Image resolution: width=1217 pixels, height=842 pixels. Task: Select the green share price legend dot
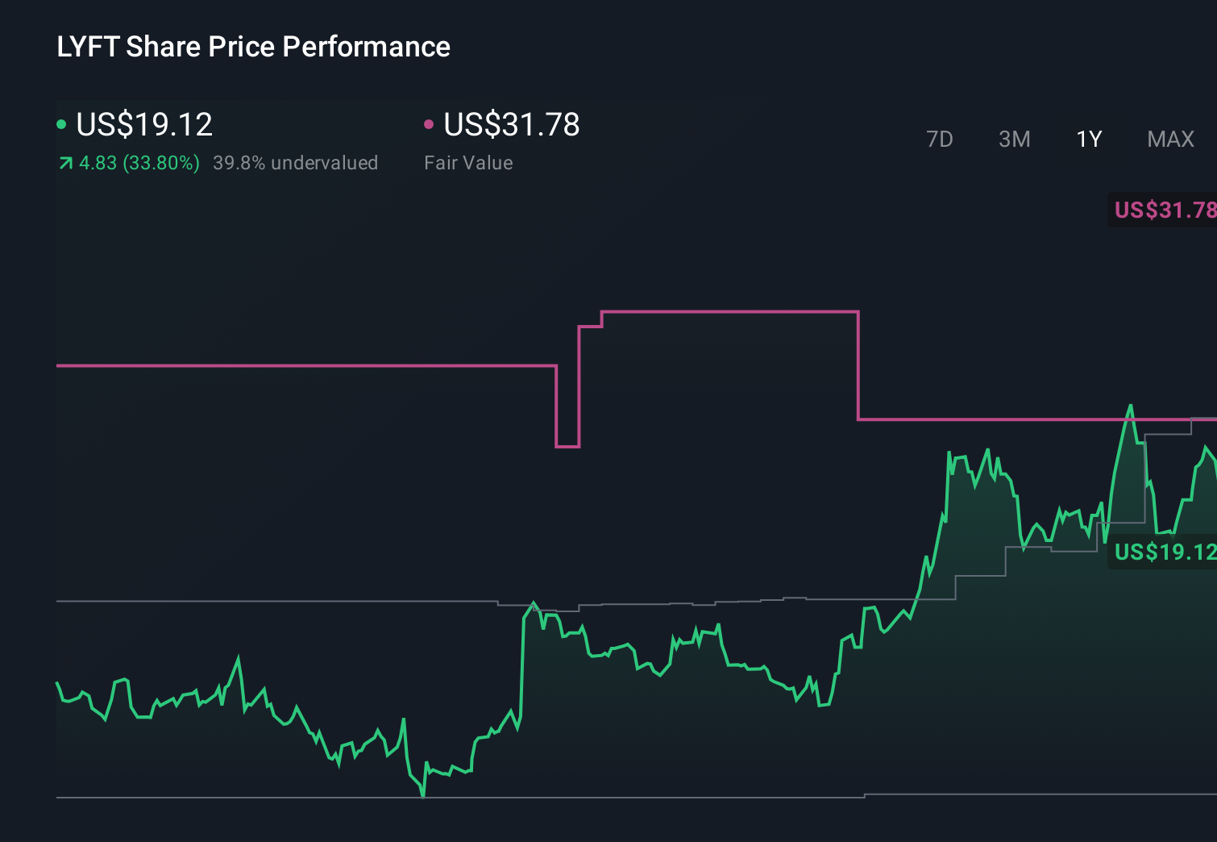point(61,123)
